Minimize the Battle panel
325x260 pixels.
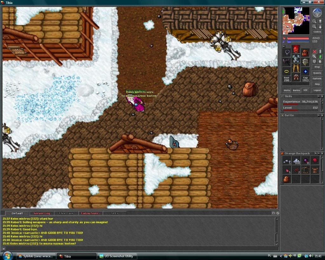coord(319,115)
